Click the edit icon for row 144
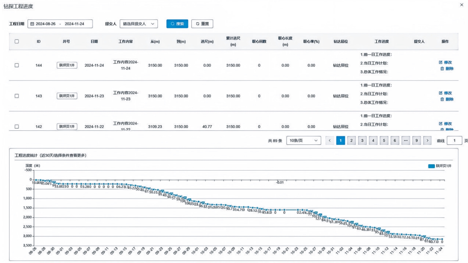 tap(441, 62)
